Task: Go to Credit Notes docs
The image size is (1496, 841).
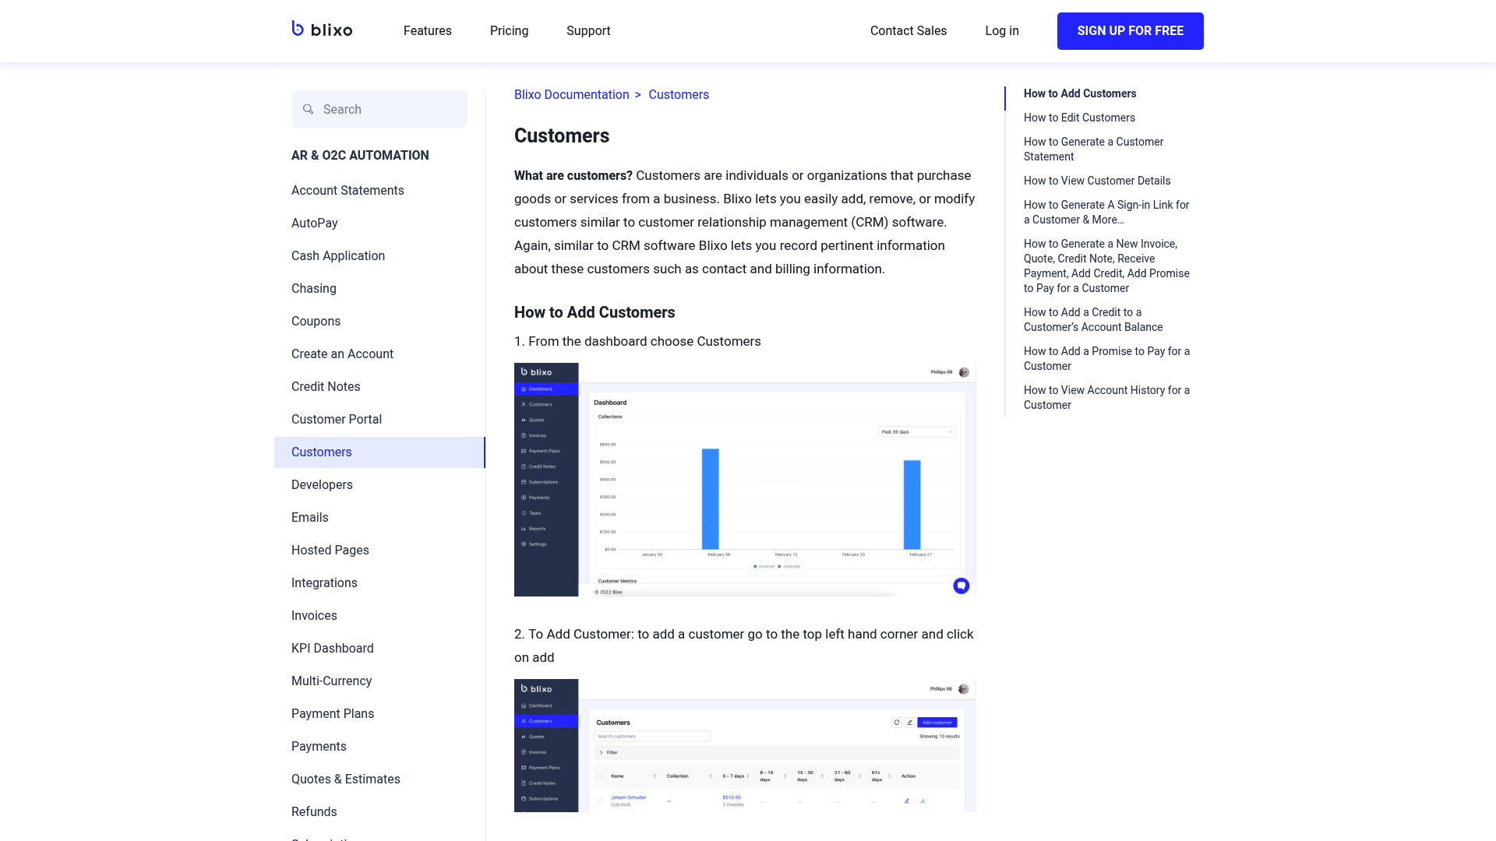Action: pos(326,387)
